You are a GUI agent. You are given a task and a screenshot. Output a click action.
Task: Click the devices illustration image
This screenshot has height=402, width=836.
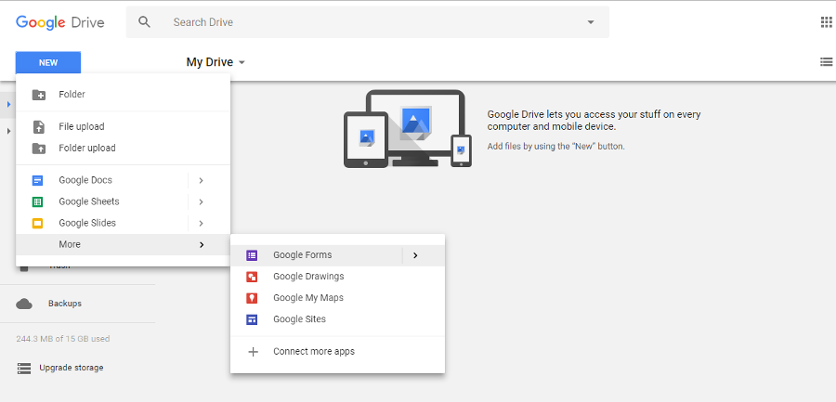coord(408,128)
